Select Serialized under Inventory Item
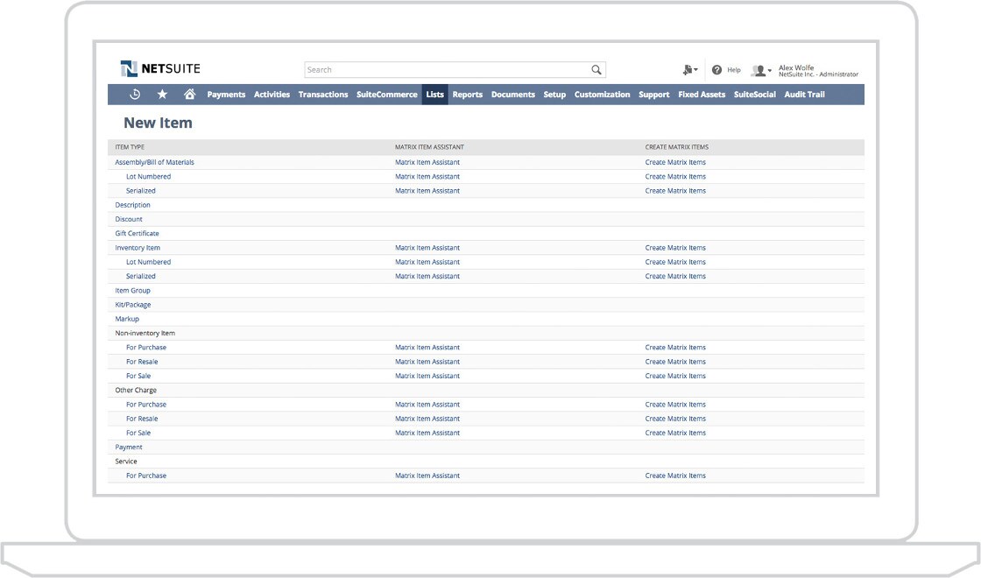 point(141,276)
